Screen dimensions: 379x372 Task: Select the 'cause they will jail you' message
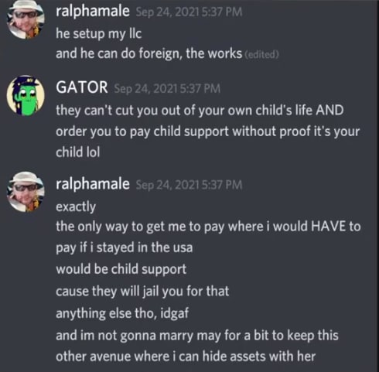coord(142,292)
